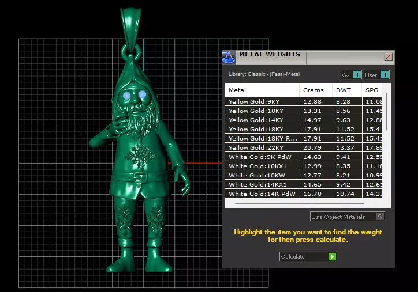
Task: Select the White Gold:10KW row
Action: pyautogui.click(x=303, y=175)
